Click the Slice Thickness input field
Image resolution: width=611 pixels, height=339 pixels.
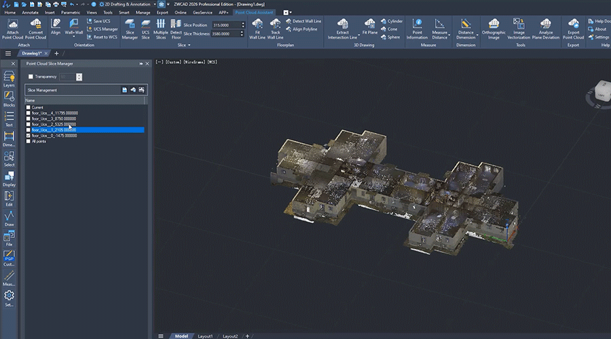225,34
